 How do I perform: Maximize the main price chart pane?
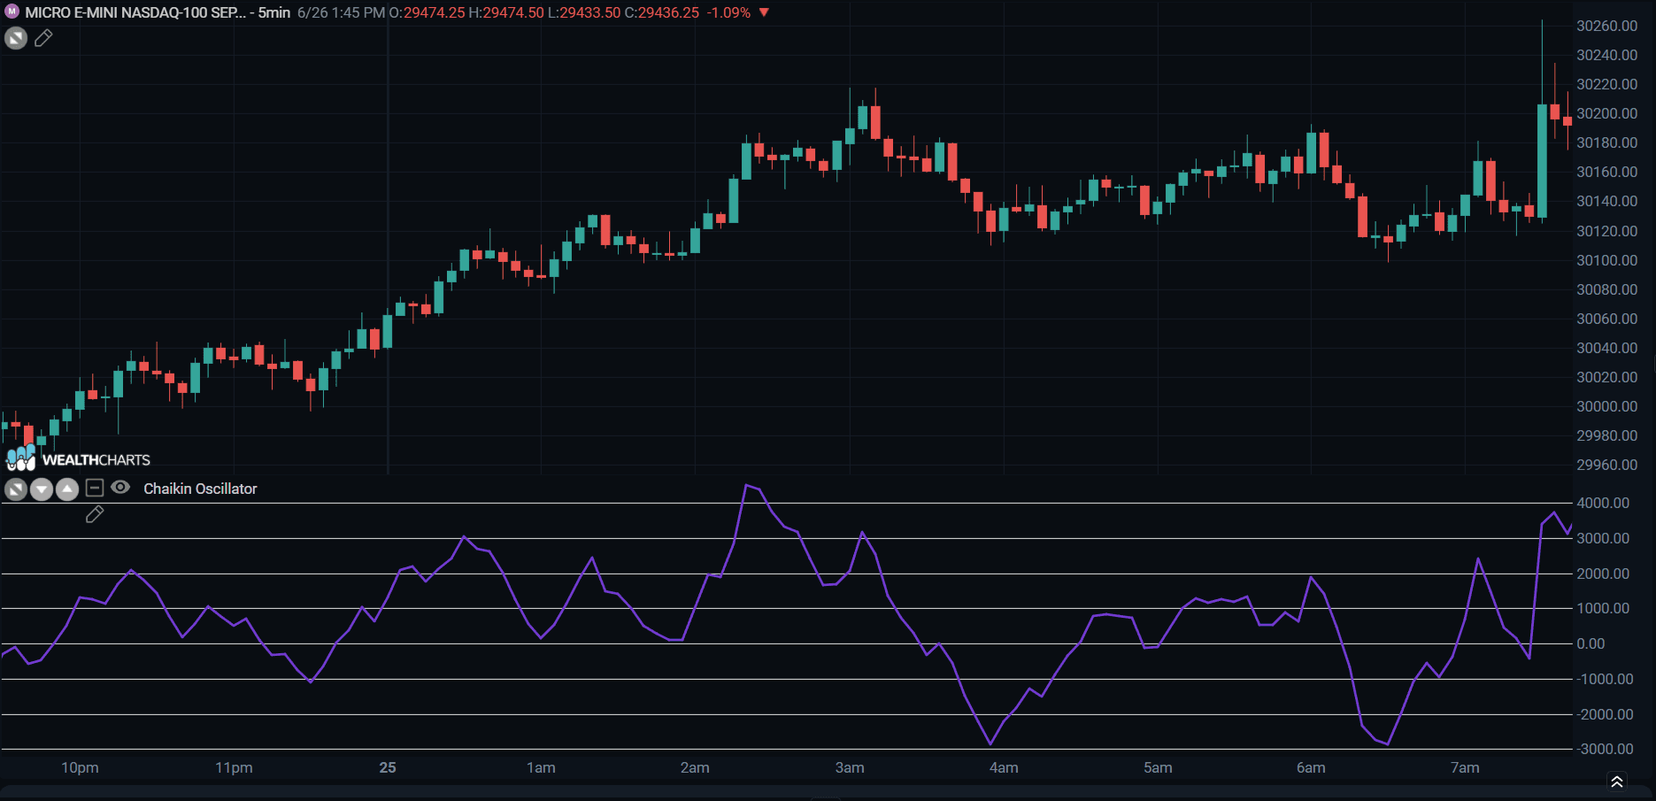pyautogui.click(x=16, y=38)
